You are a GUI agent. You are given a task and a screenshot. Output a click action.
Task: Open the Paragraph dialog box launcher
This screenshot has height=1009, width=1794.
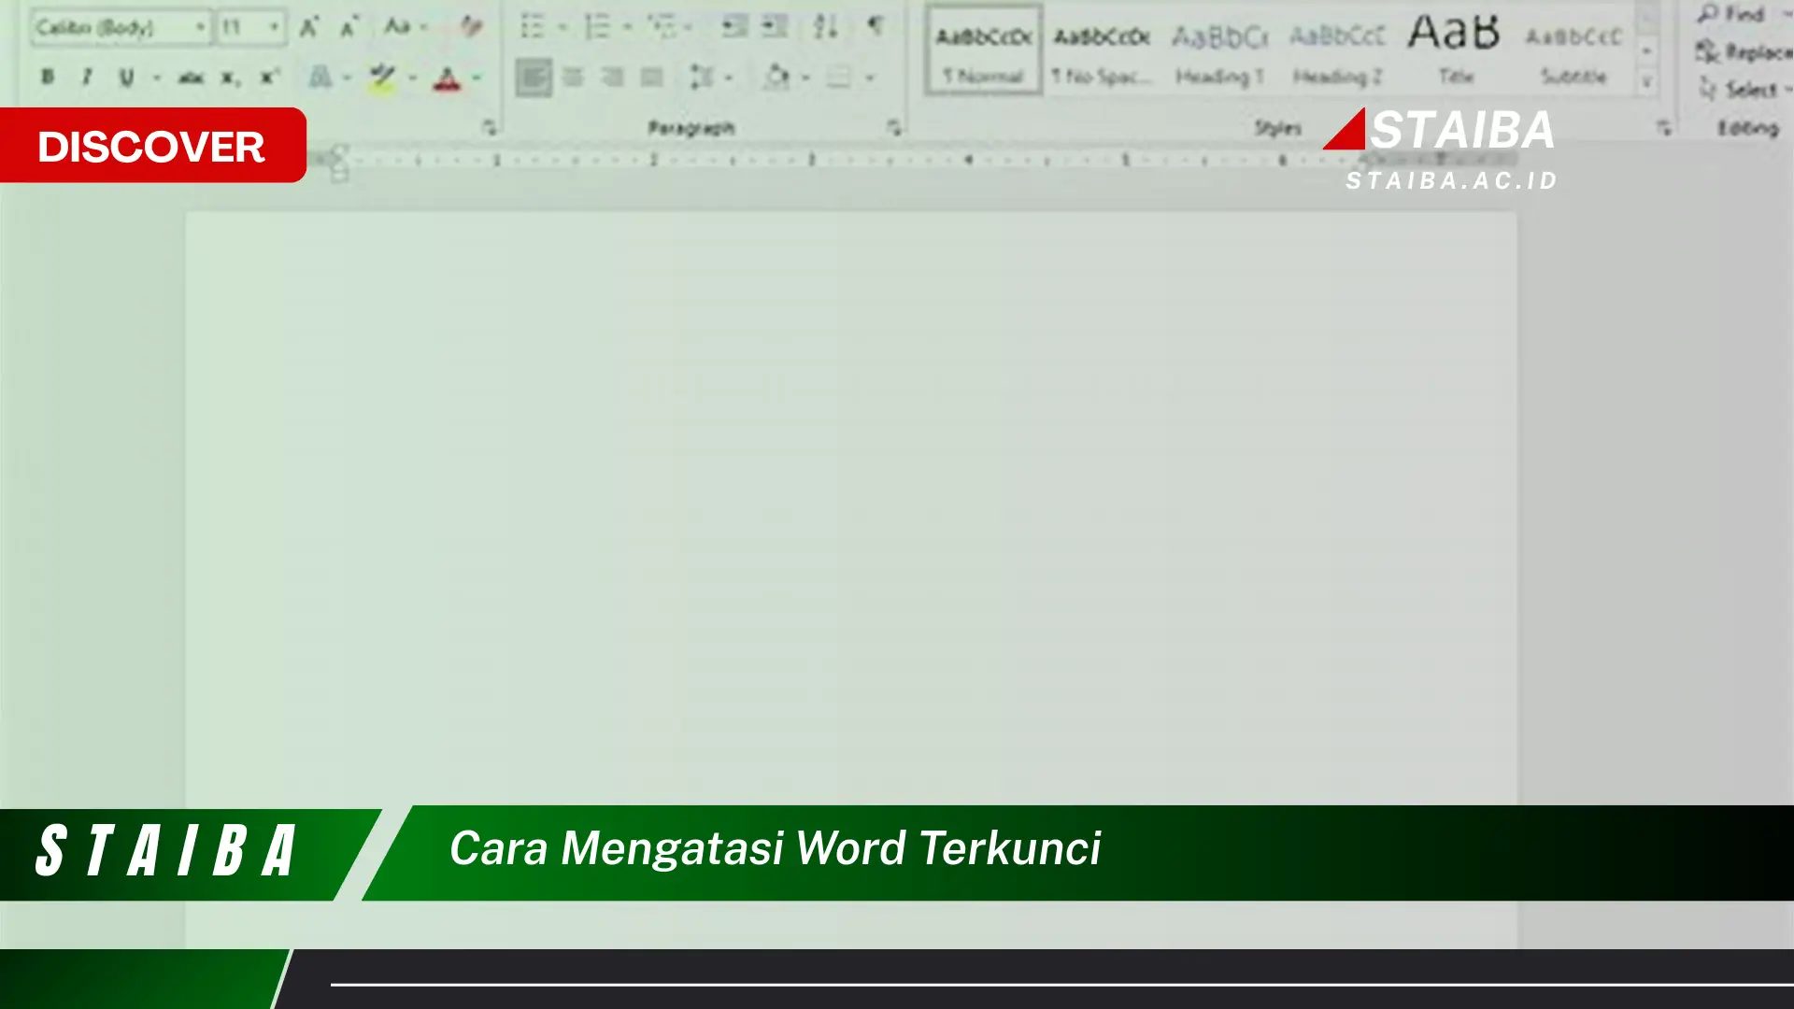[894, 127]
